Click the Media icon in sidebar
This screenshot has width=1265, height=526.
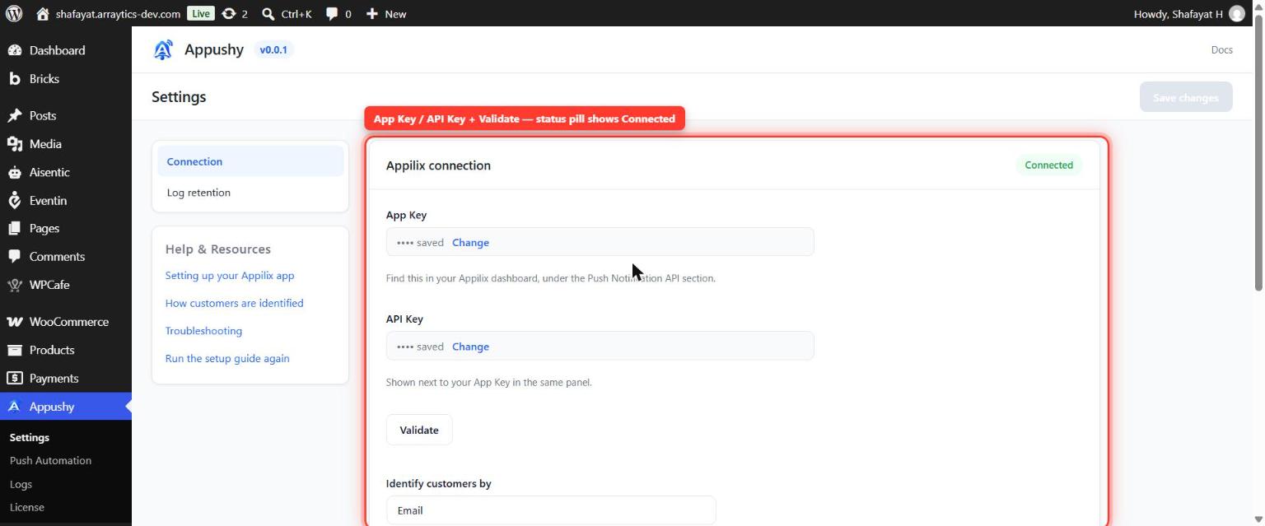pyautogui.click(x=14, y=144)
